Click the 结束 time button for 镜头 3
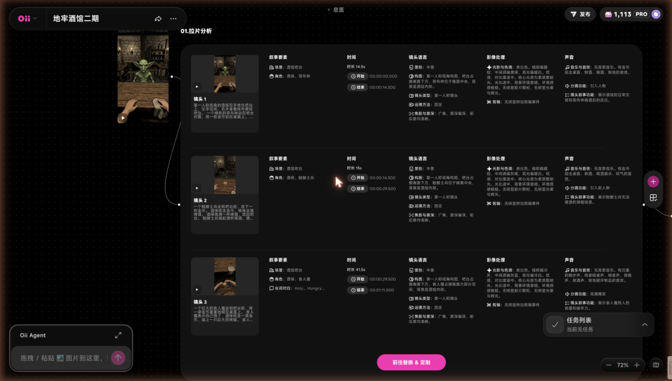The height and width of the screenshot is (381, 672). coord(357,290)
